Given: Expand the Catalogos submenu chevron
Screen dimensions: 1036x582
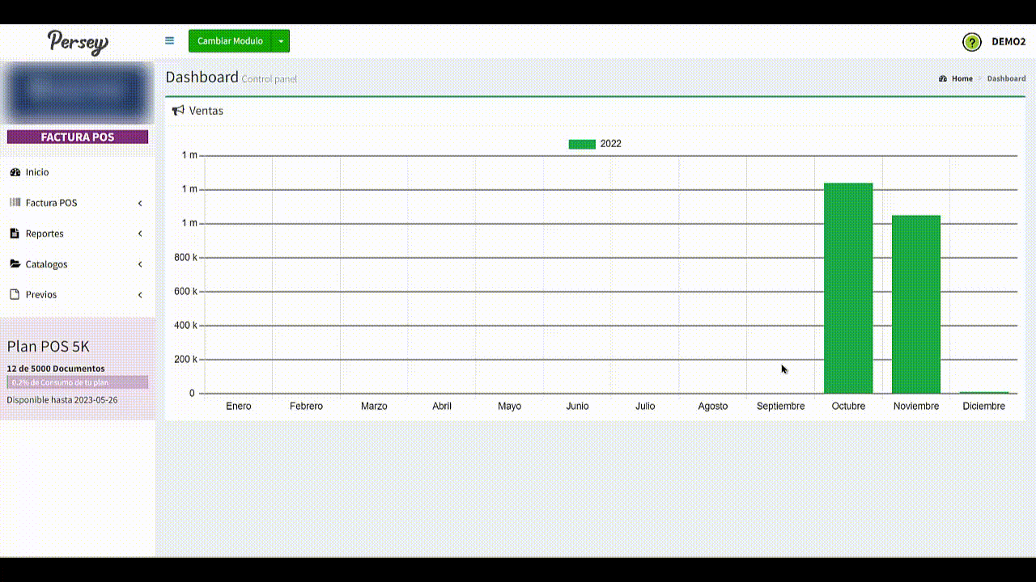Looking at the screenshot, I should click(140, 264).
